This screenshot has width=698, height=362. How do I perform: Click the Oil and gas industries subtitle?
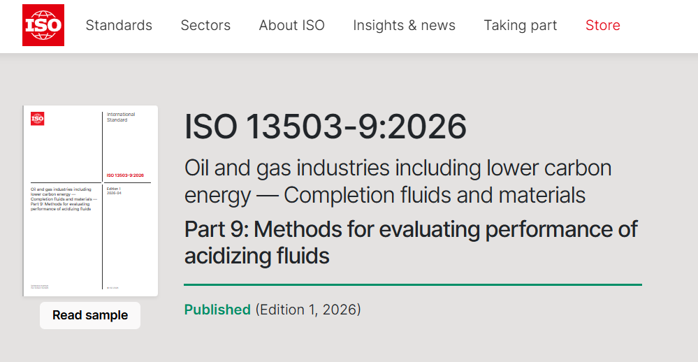(398, 181)
